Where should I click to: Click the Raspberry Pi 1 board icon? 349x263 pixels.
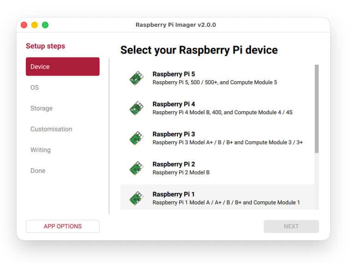point(136,198)
